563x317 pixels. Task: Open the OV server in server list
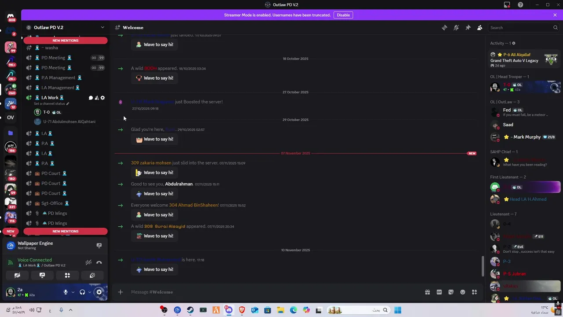[x=11, y=117]
